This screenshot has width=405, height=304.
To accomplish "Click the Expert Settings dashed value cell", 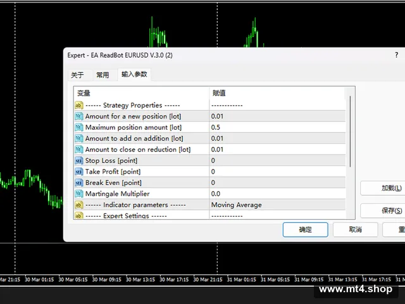I will [277, 215].
